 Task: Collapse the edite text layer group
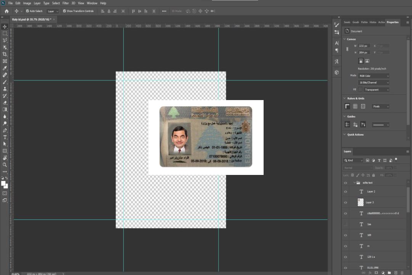354,183
